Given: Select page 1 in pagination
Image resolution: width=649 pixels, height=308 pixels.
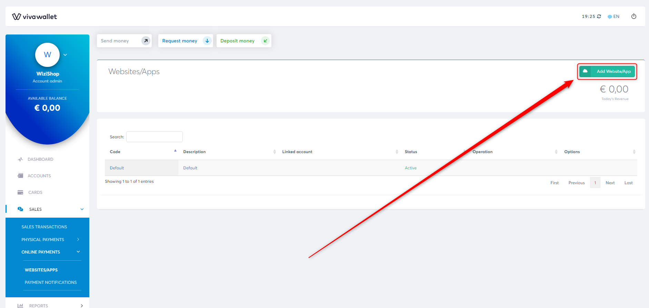Looking at the screenshot, I should (595, 183).
